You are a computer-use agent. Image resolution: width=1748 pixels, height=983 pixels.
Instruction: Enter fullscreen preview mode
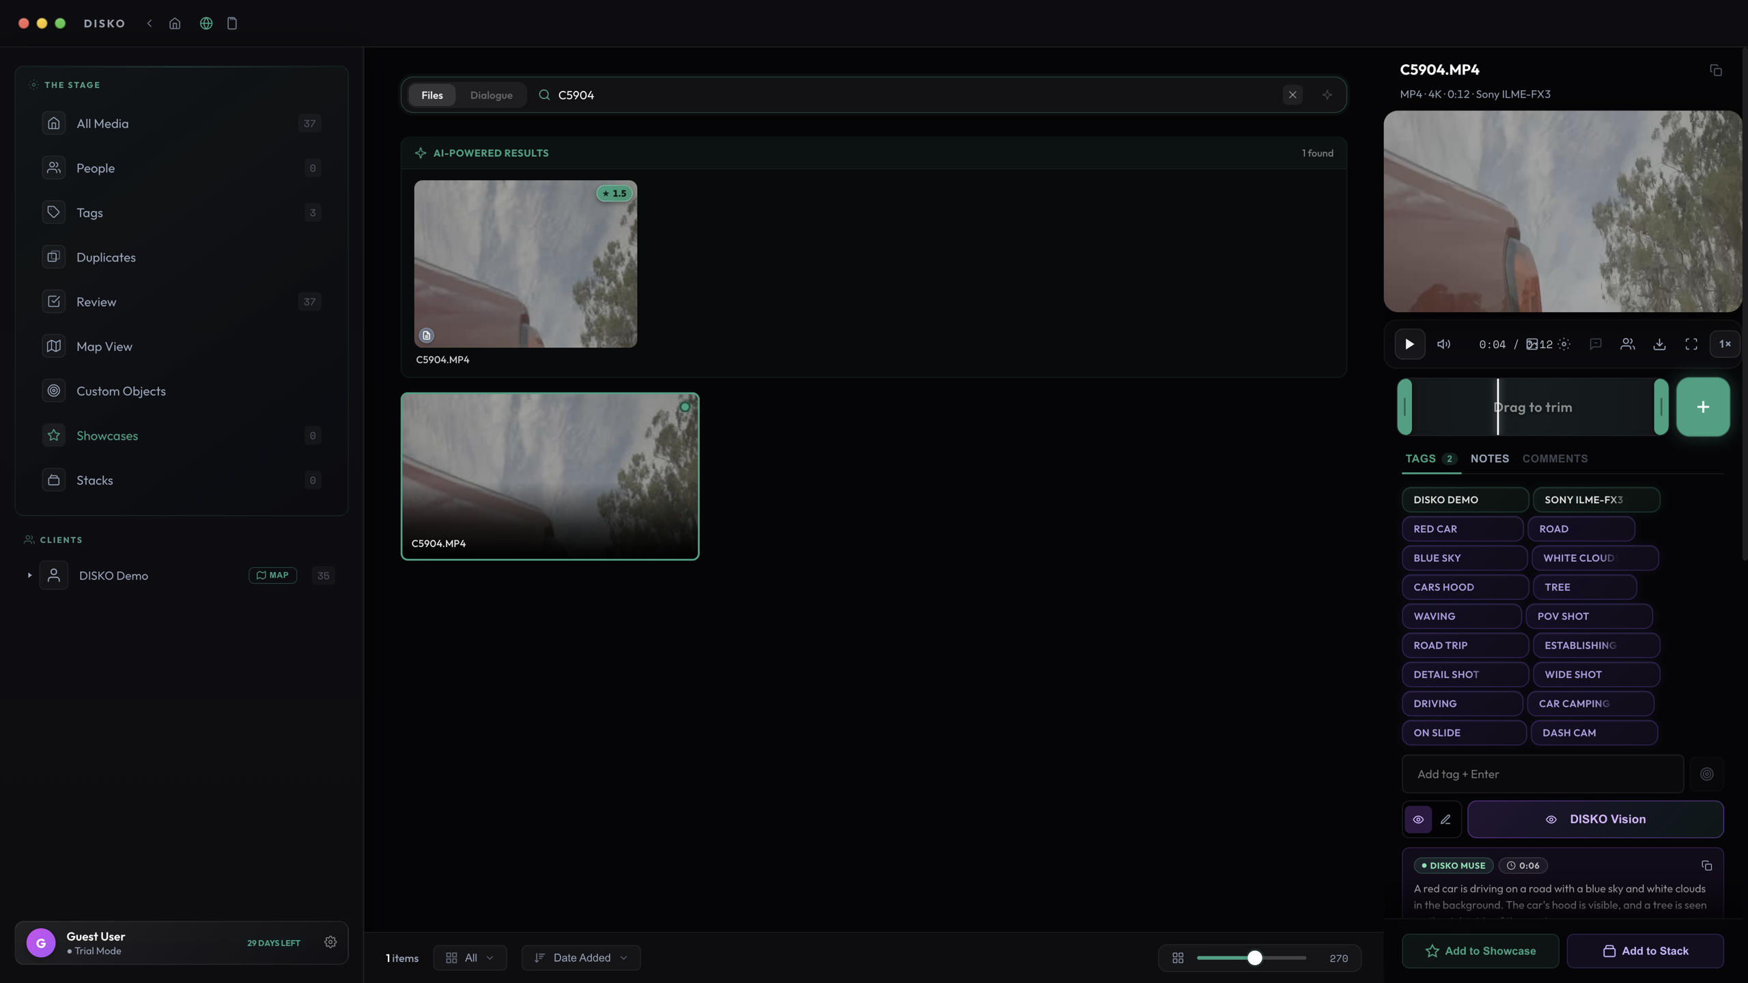click(x=1691, y=344)
